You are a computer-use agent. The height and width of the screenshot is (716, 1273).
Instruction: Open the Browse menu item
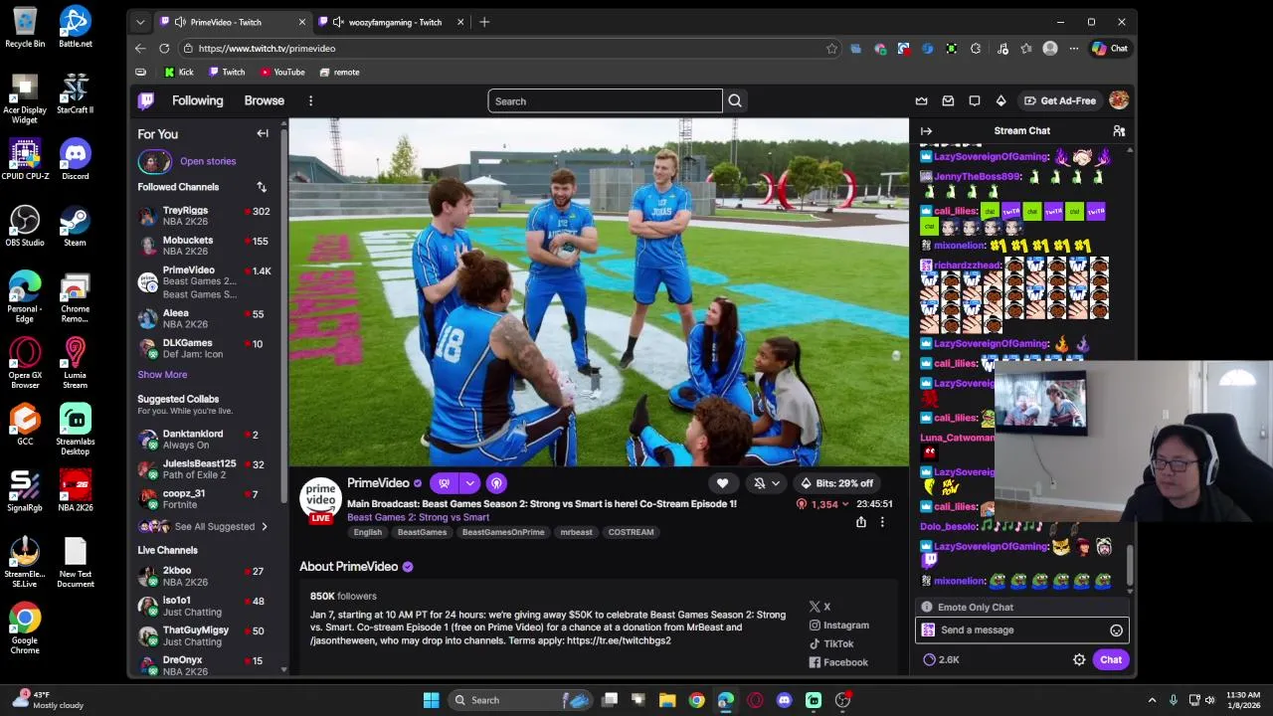coord(265,100)
